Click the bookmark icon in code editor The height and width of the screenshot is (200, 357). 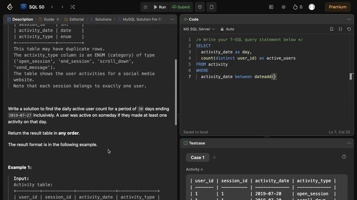(331, 29)
